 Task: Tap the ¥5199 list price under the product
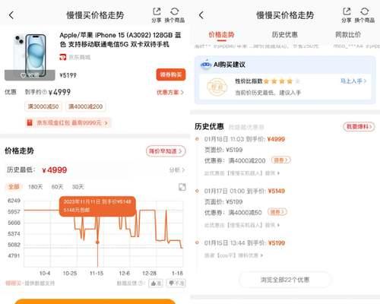(x=68, y=75)
